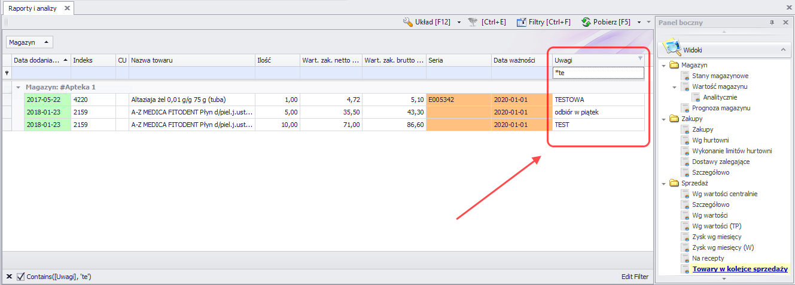The height and width of the screenshot is (285, 795).
Task: Uncheck the Contains([Uwagi], 'te') filter checkbox
Action: (x=21, y=276)
